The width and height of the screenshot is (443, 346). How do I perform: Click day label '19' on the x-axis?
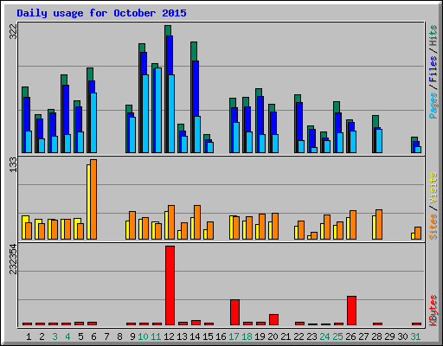[x=260, y=336]
